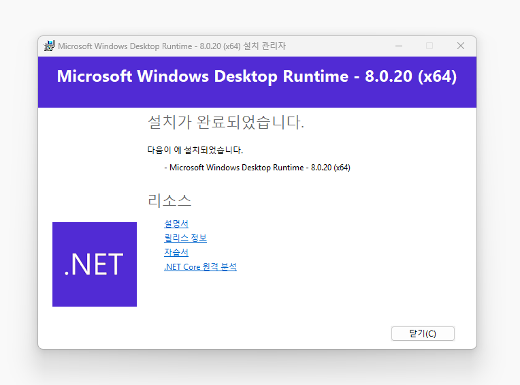Open the 릴리스 정보 release notes link
Image resolution: width=520 pixels, height=385 pixels.
coord(185,238)
